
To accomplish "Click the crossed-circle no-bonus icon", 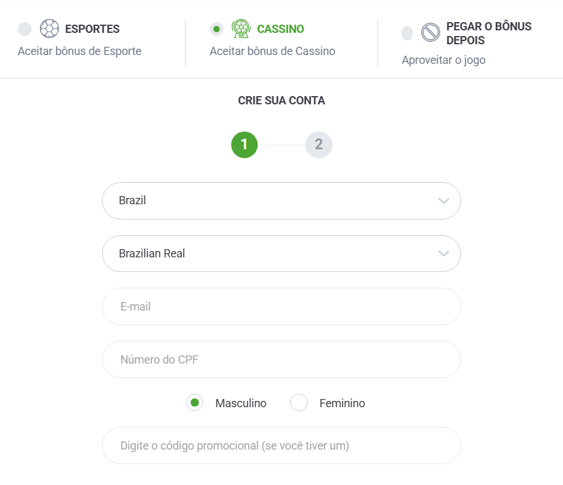I will pos(431,32).
